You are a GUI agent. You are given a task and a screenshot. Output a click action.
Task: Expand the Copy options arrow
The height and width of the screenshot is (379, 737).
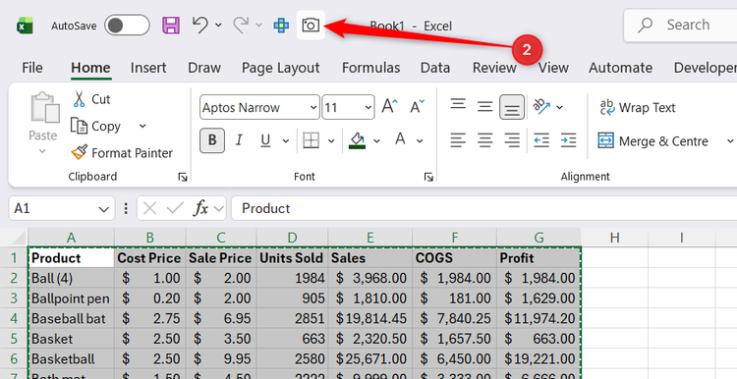pos(142,126)
